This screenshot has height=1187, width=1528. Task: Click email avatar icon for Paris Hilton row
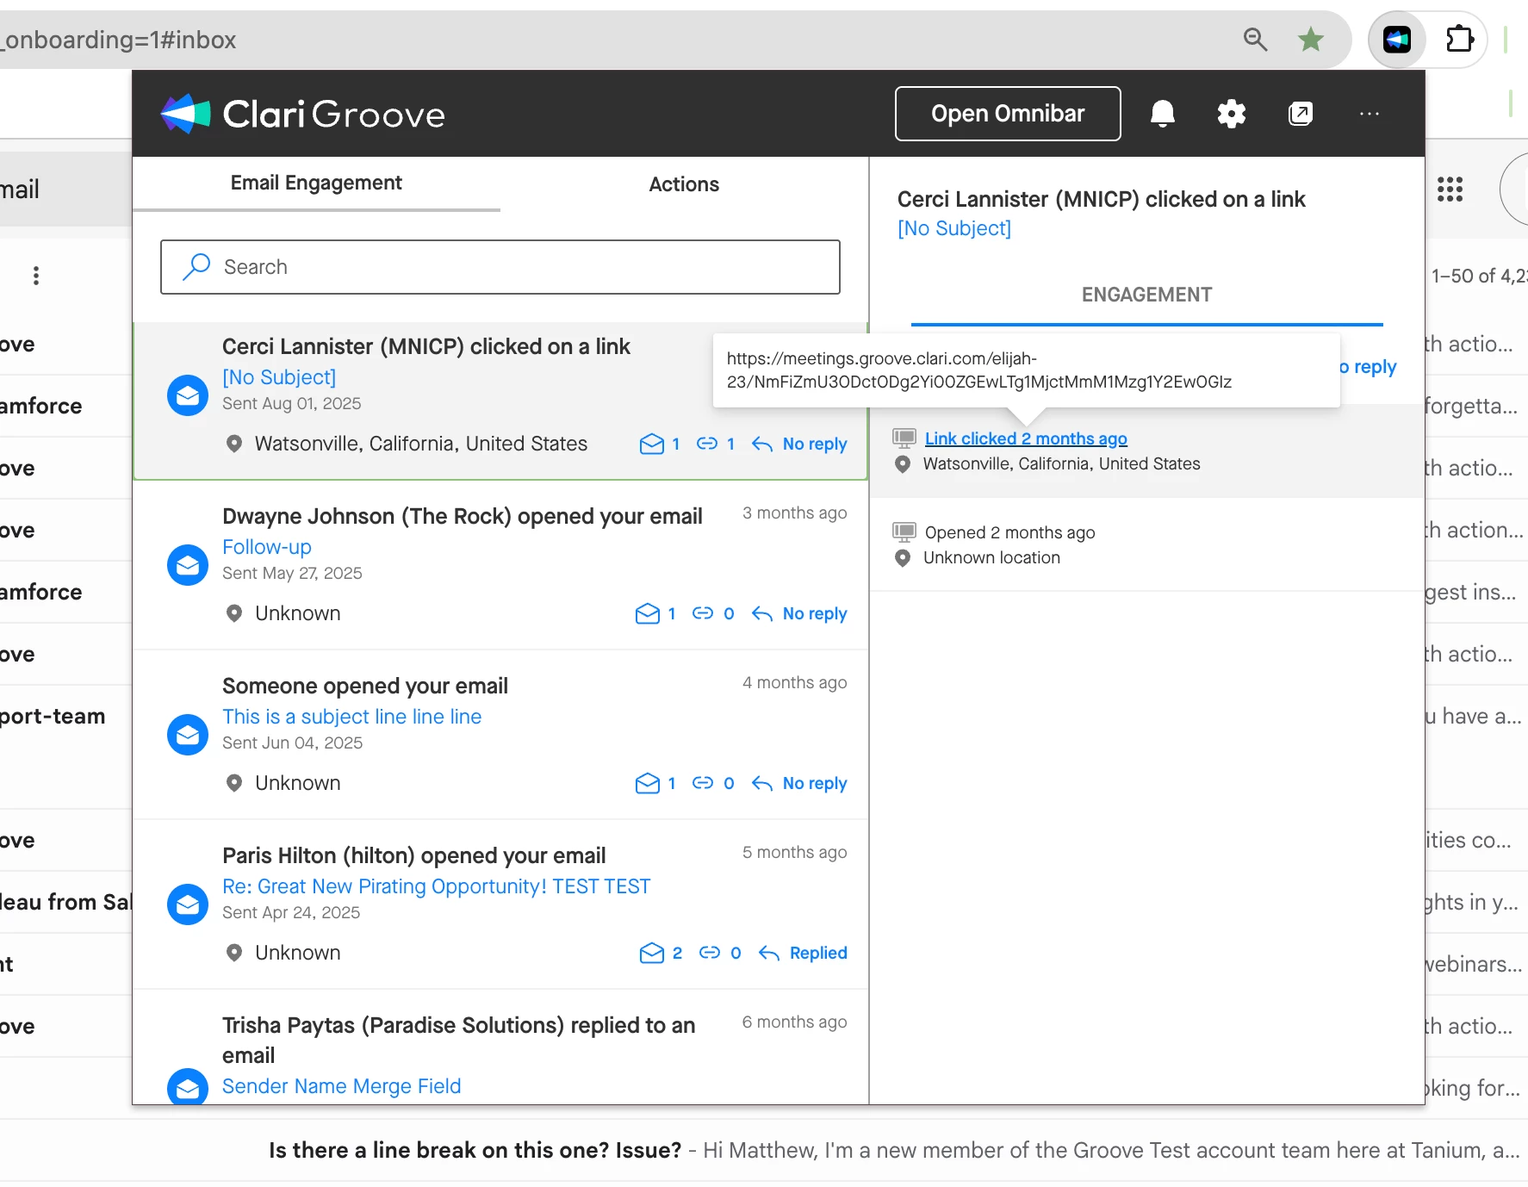point(188,904)
